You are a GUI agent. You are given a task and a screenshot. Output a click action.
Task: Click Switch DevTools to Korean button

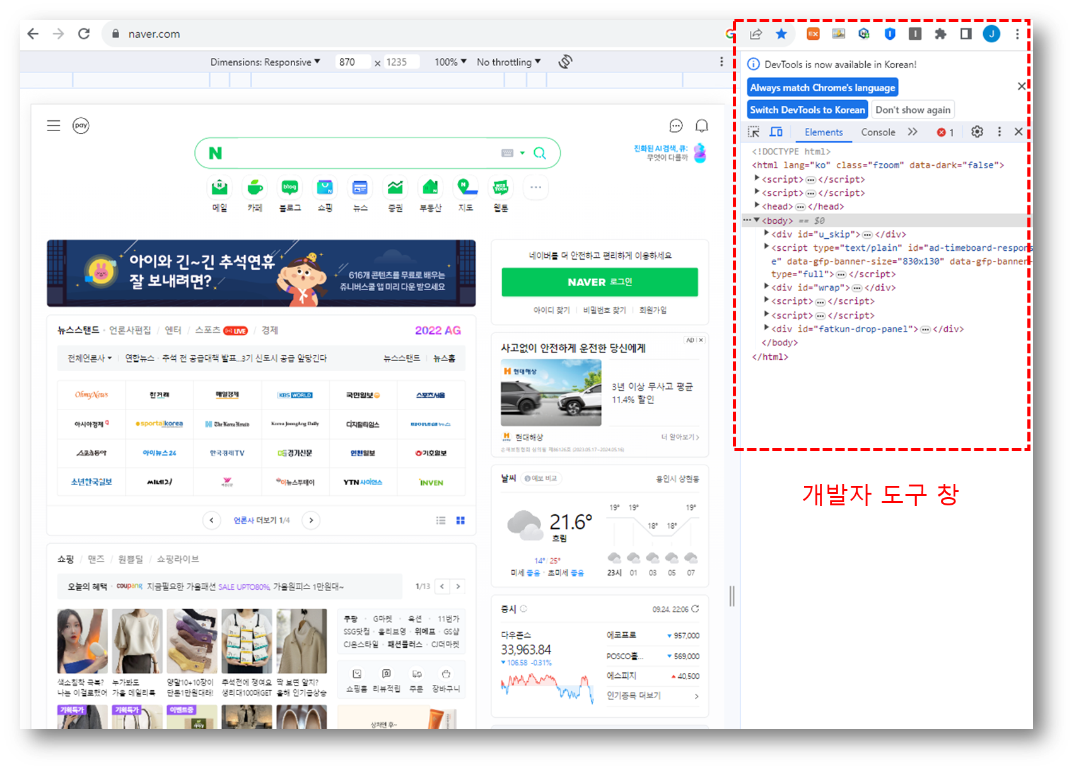point(807,110)
